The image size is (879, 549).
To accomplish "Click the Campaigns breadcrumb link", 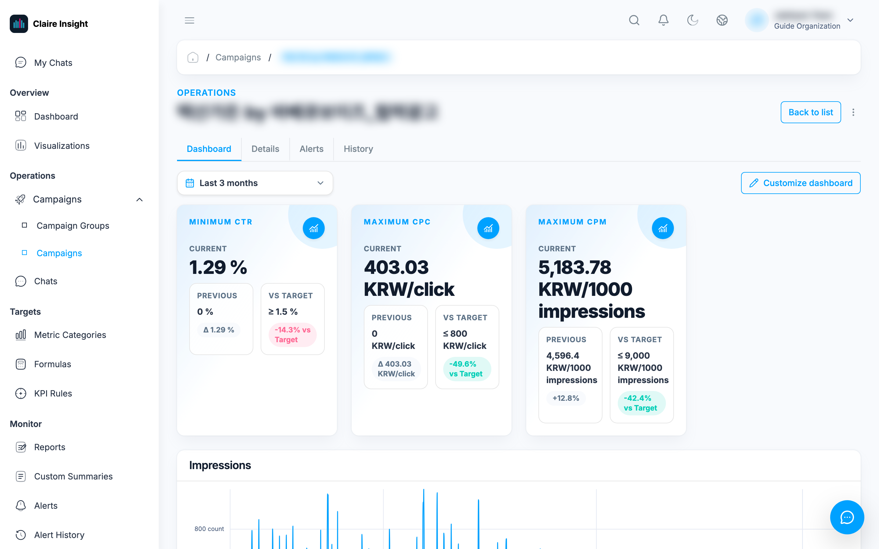I will coord(238,57).
